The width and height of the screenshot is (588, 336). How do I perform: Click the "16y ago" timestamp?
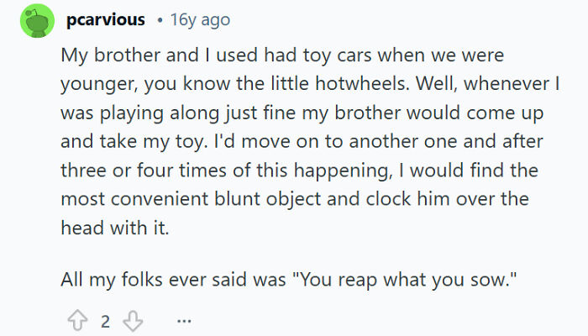tap(198, 19)
